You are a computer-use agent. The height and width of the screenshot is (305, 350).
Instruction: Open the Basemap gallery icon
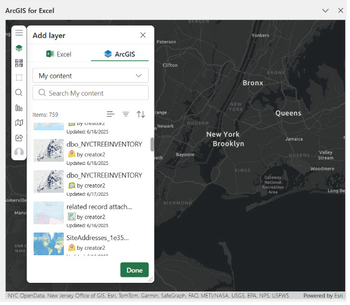[x=19, y=63]
